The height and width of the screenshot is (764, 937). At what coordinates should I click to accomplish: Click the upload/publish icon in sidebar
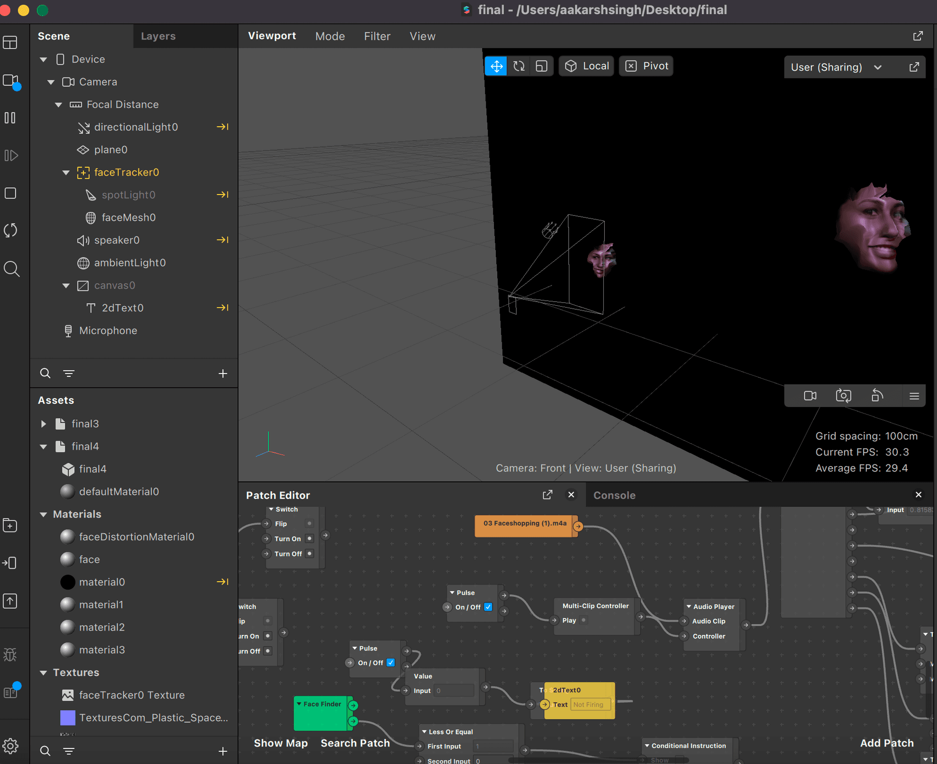tap(10, 601)
